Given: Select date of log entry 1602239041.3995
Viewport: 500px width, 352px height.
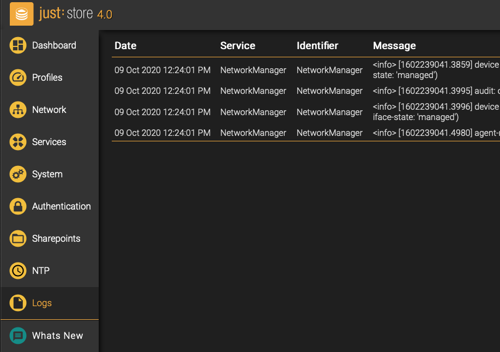Looking at the screenshot, I should coord(162,91).
